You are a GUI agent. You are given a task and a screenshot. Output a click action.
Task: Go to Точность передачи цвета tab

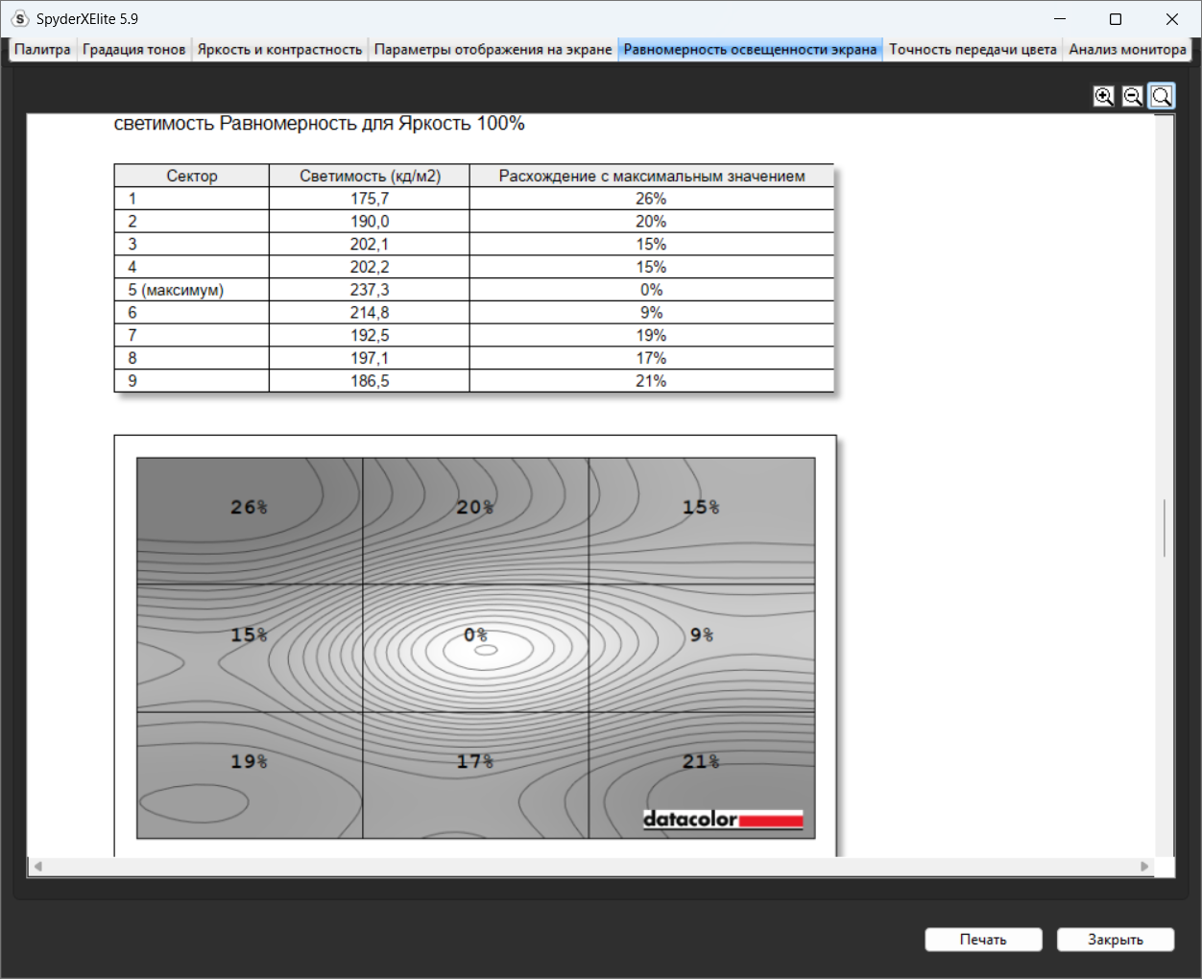tap(973, 50)
